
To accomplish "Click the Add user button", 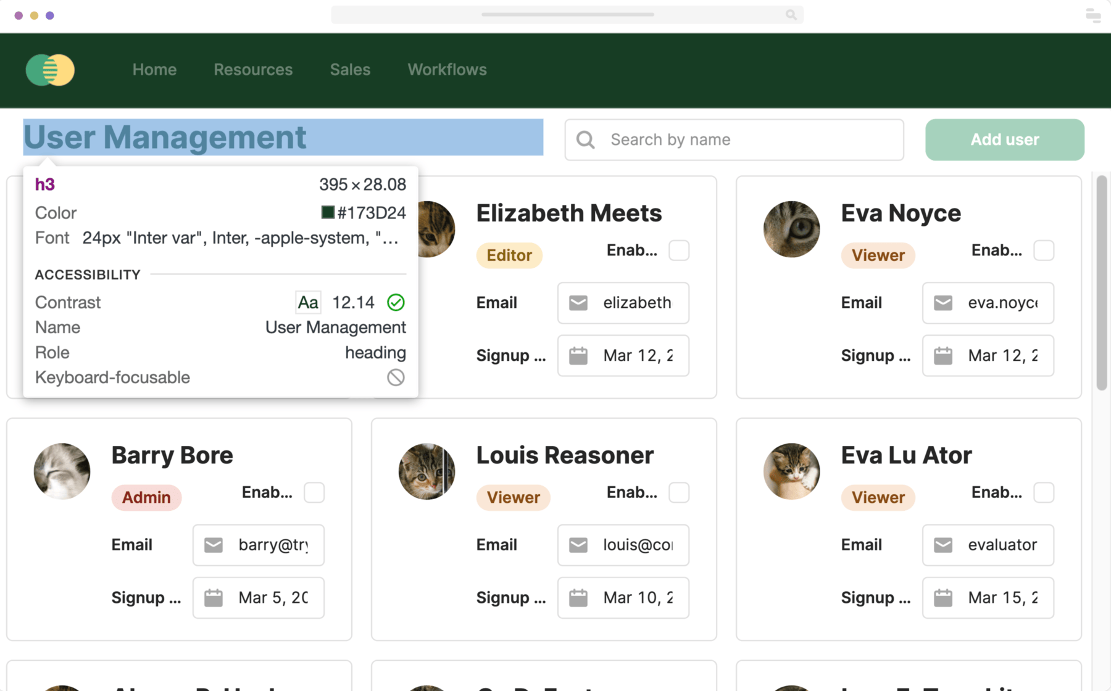I will tap(1004, 140).
